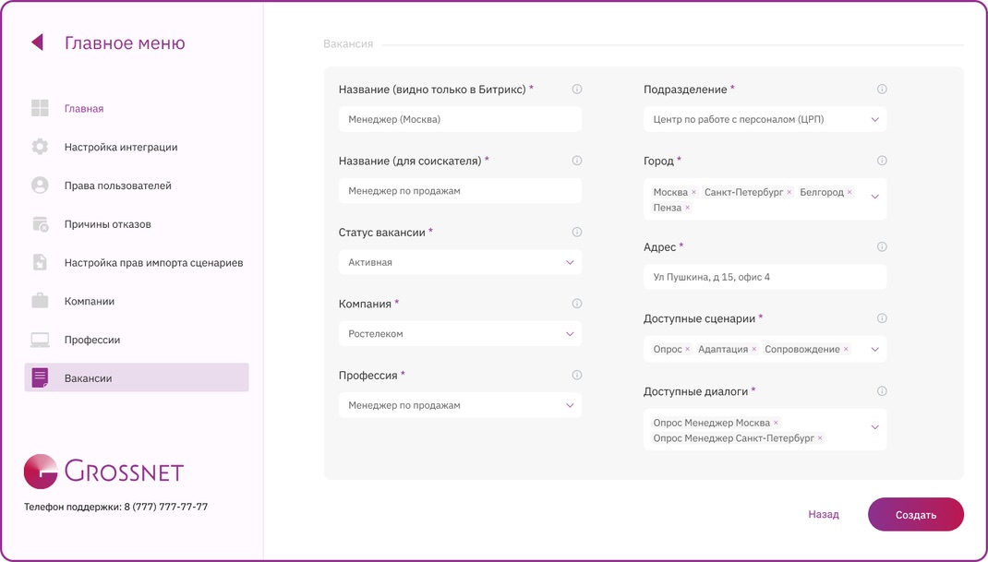
Task: Click the laptop icon for Профессии
Action: (x=40, y=340)
